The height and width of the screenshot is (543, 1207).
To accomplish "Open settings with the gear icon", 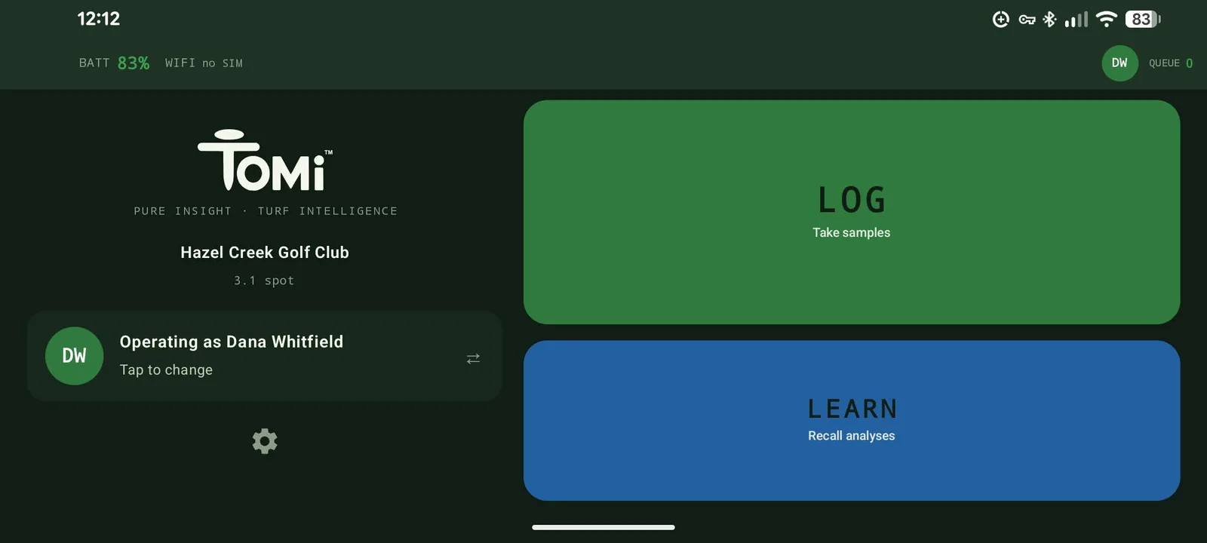I will tap(265, 441).
